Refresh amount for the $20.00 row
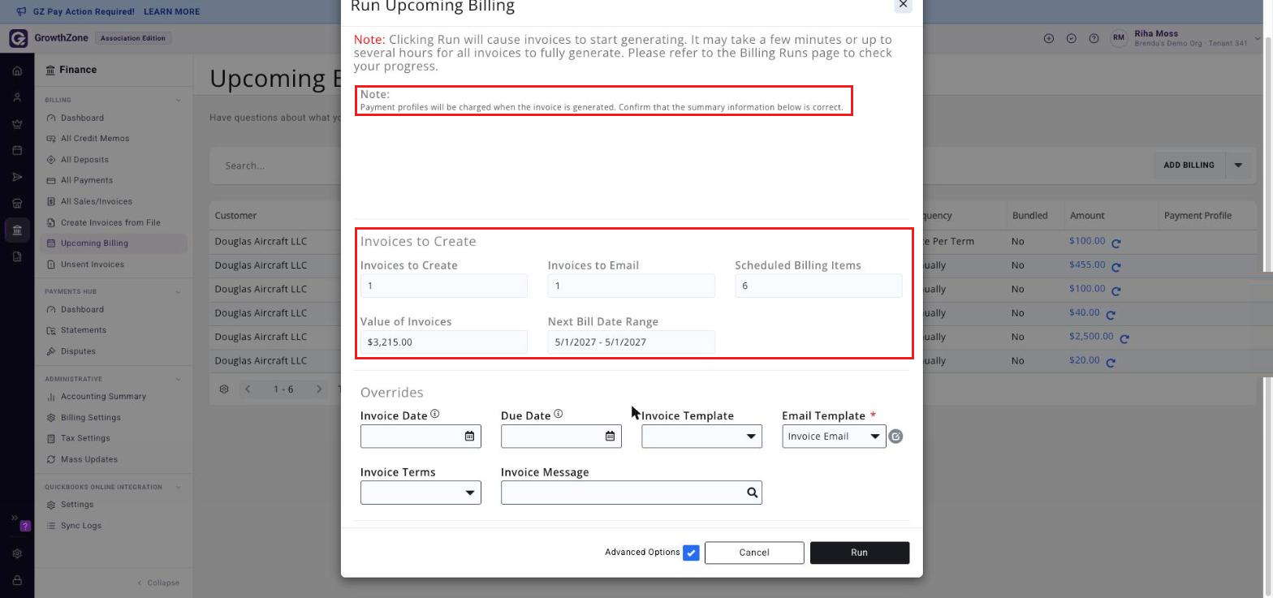 1111,363
